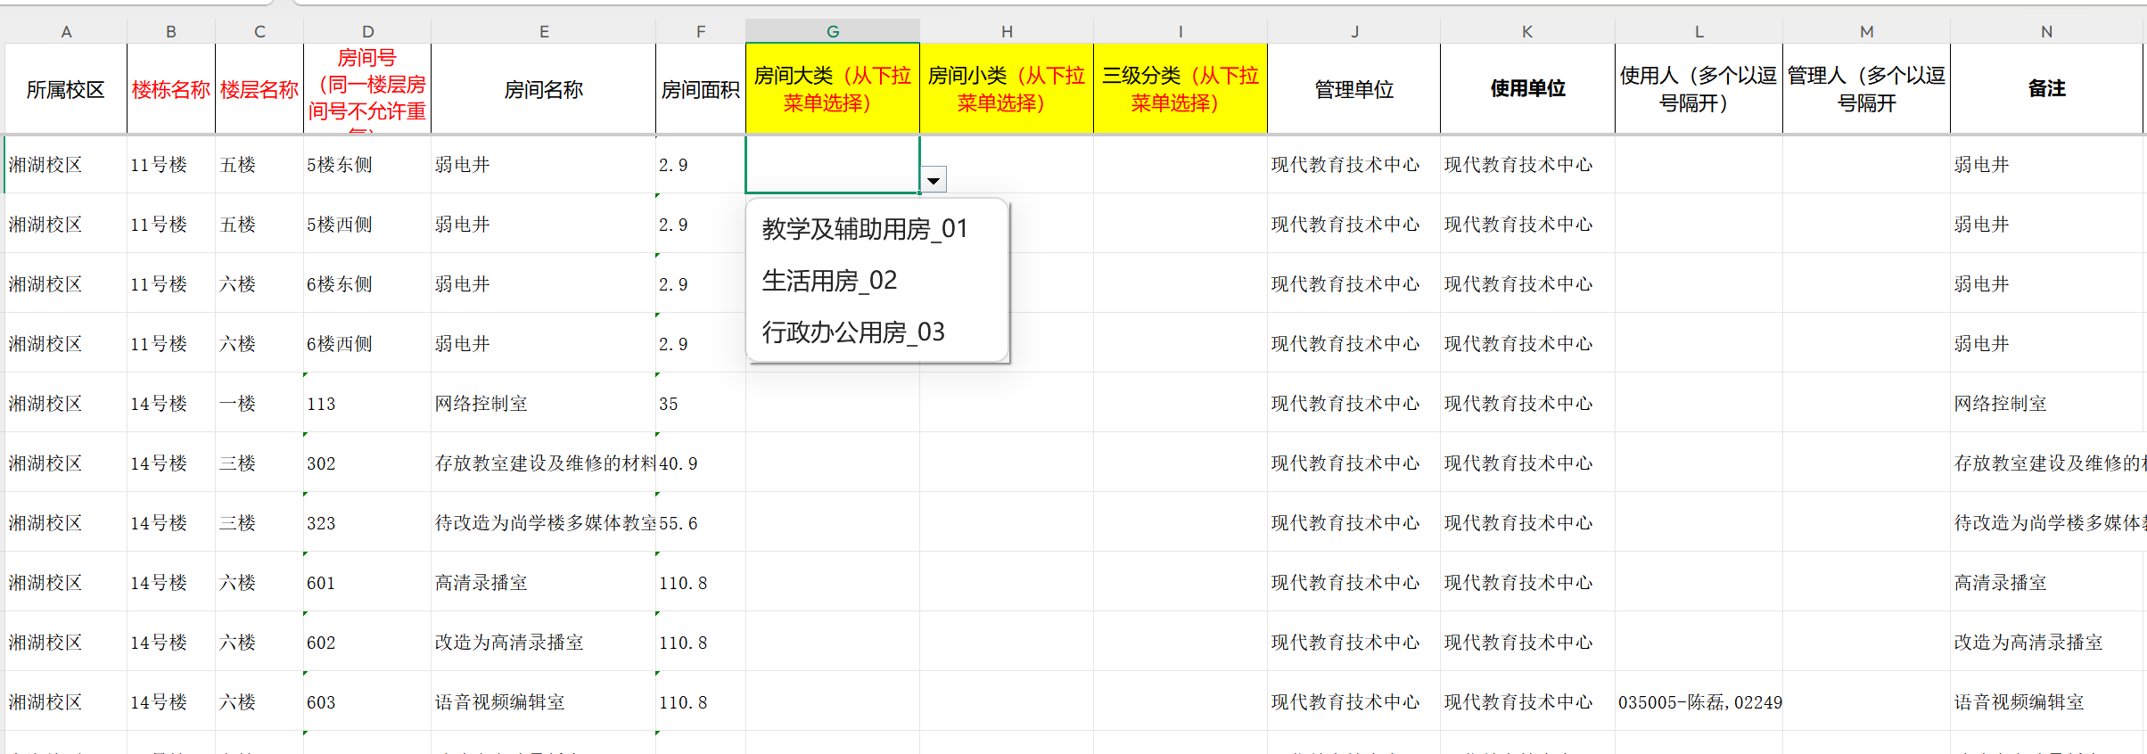Click the red 楼栋名称 header cell
Viewport: 2147px width, 754px height.
pos(171,89)
